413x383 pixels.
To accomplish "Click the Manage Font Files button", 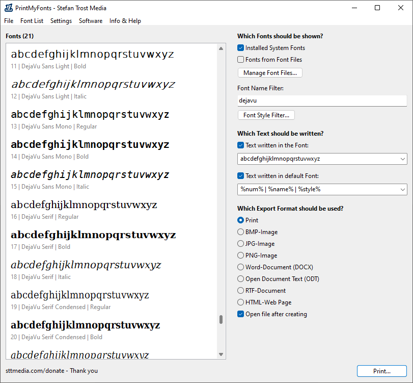I will [x=270, y=73].
